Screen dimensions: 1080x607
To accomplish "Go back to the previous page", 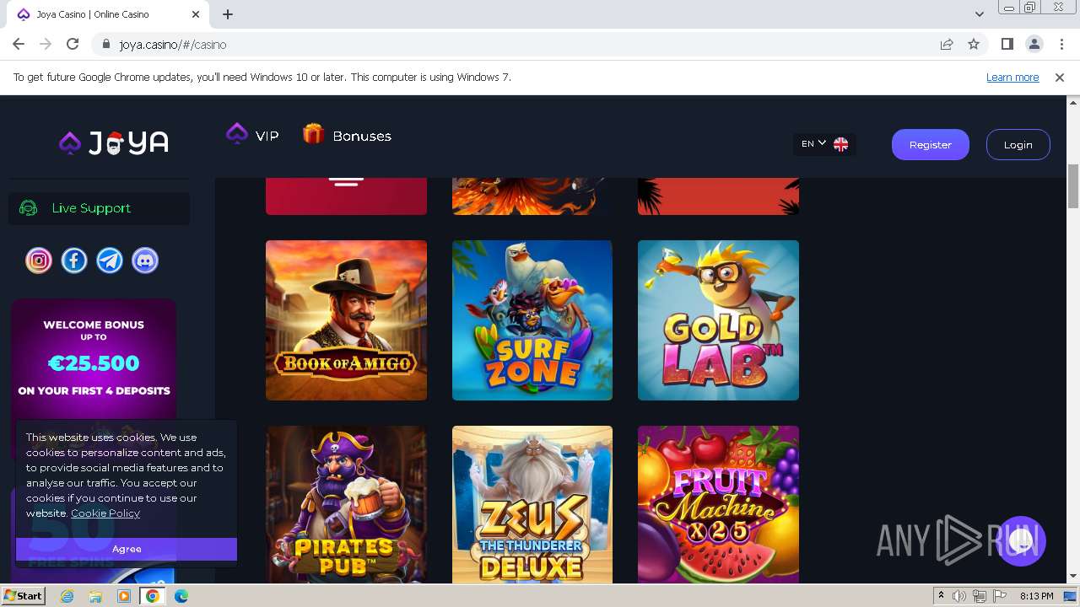I will [19, 45].
